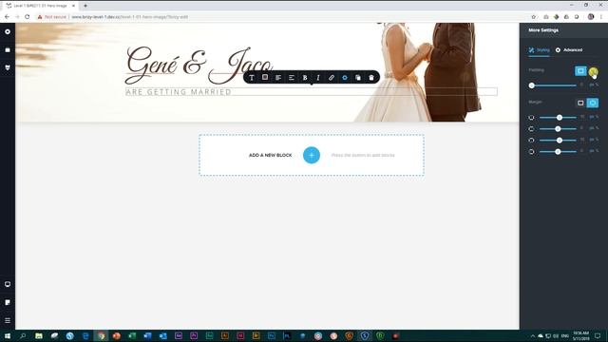Viewport: 608px width, 342px height.
Task: Click the Padding unit px/% selector
Action: (594, 85)
